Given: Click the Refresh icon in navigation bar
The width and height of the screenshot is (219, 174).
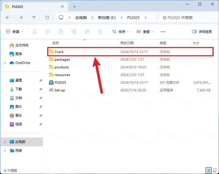Looking at the screenshot, I should [x=47, y=17].
